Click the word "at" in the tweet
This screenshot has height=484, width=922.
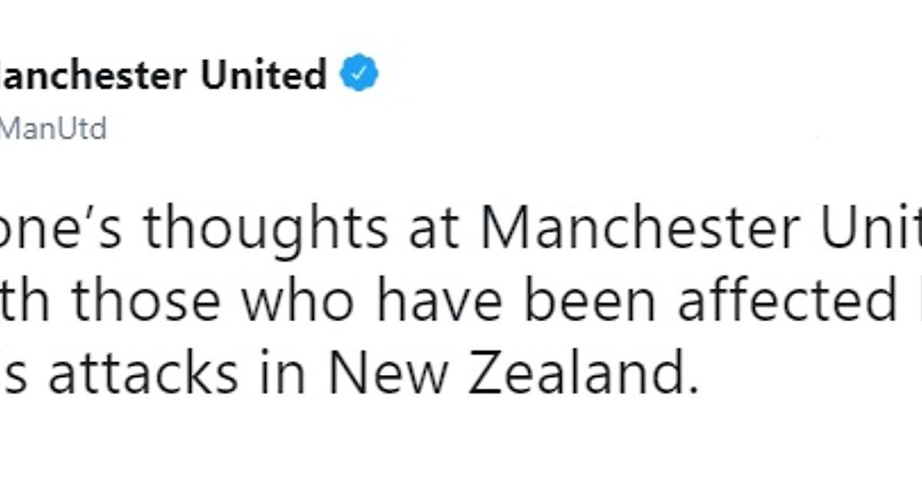click(x=434, y=228)
